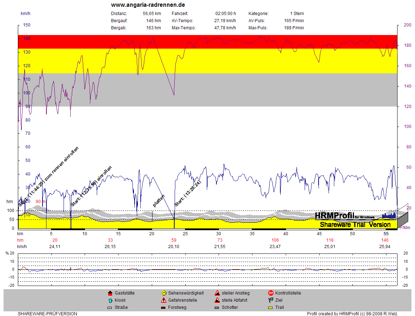The height and width of the screenshot is (316, 415).
Task: Click the red heart-rate zone band
Action: tap(207, 41)
